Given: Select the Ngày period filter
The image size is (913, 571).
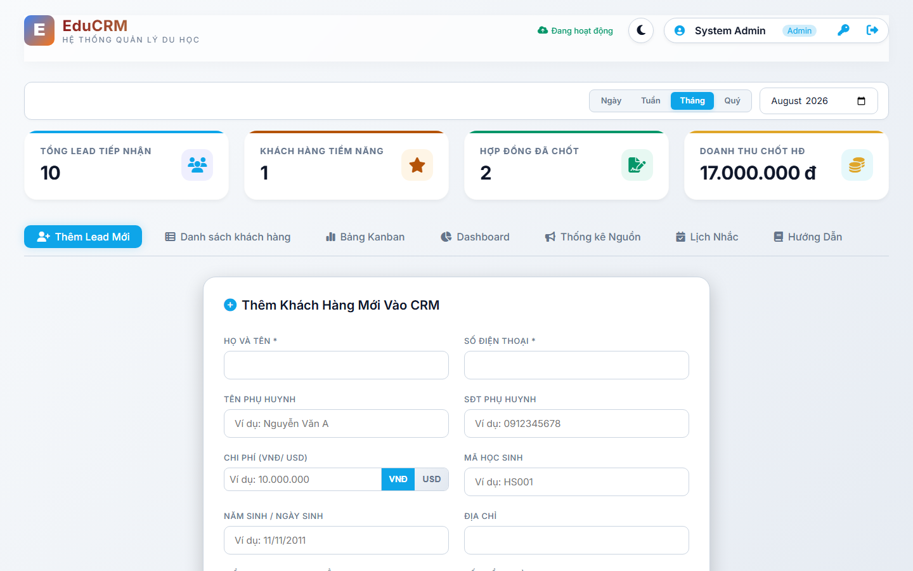Looking at the screenshot, I should 611,101.
